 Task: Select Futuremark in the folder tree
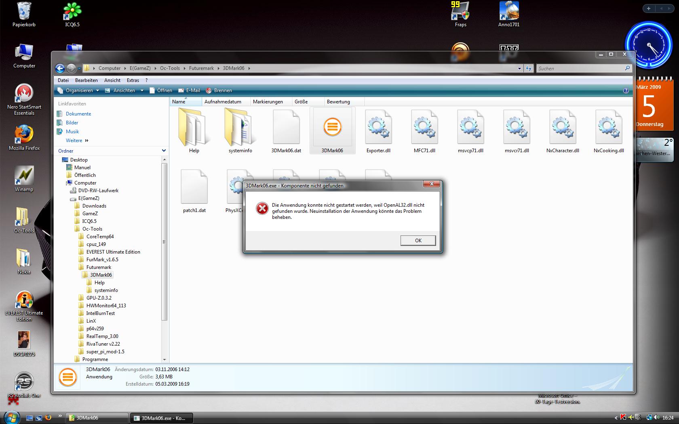[x=99, y=267]
